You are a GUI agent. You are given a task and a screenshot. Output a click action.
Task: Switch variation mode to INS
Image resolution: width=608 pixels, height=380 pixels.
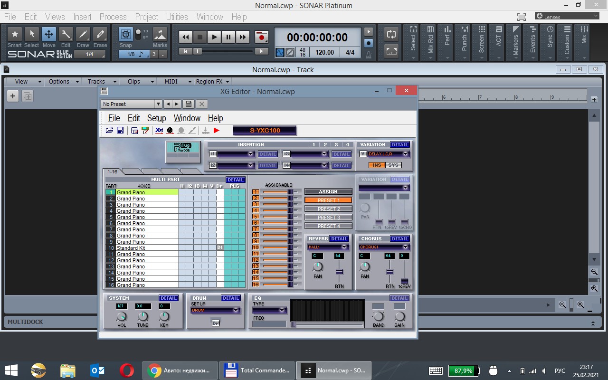(376, 165)
